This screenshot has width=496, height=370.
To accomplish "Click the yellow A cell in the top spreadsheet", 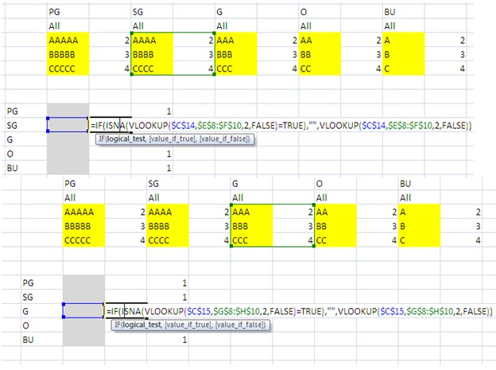I will [x=404, y=41].
